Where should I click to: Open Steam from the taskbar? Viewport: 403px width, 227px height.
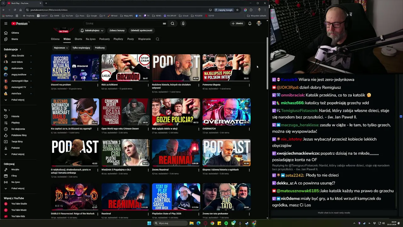pos(247,223)
